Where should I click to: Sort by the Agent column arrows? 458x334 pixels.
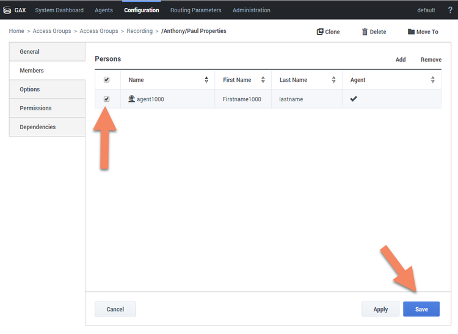point(433,80)
